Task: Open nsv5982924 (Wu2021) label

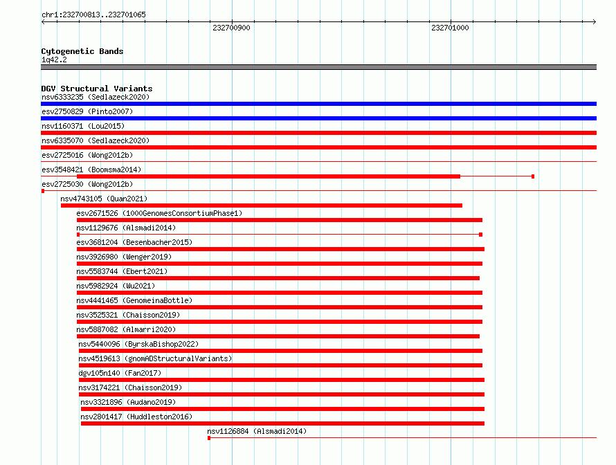Action: click(x=116, y=286)
